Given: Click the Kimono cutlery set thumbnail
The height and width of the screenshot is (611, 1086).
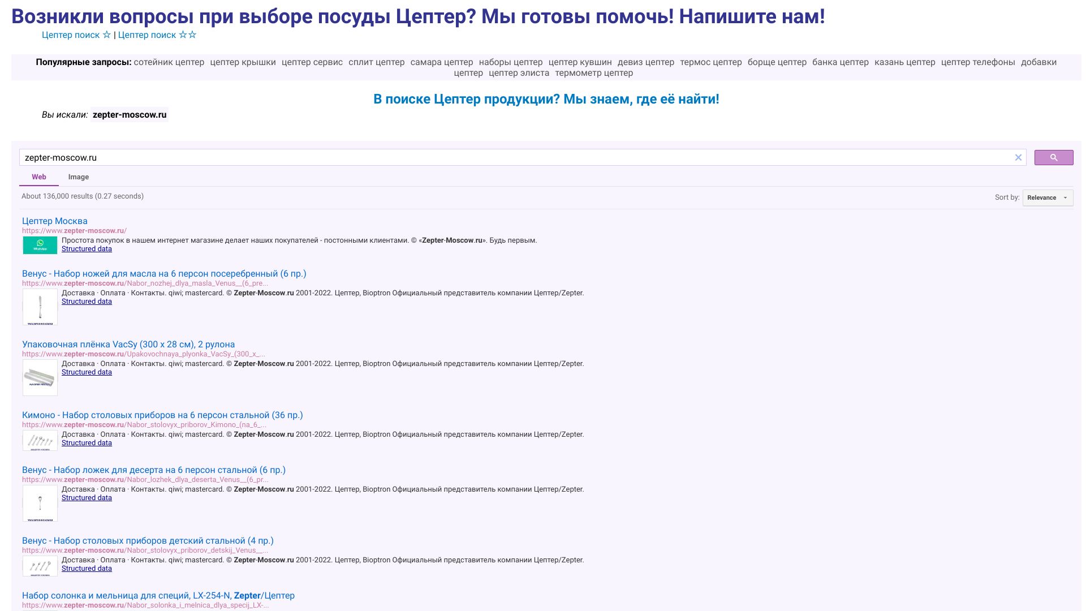Looking at the screenshot, I should tap(40, 441).
